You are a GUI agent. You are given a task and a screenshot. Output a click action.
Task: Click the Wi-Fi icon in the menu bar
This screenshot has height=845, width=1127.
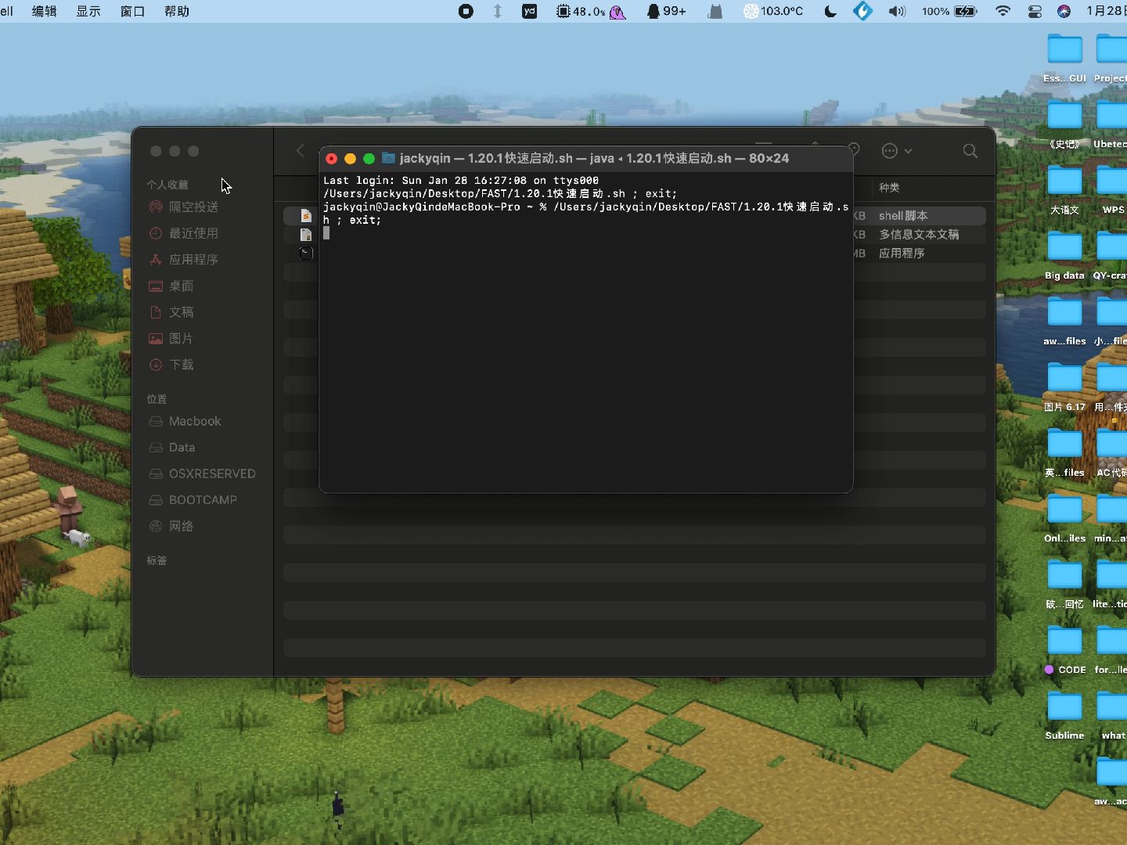pos(1003,12)
